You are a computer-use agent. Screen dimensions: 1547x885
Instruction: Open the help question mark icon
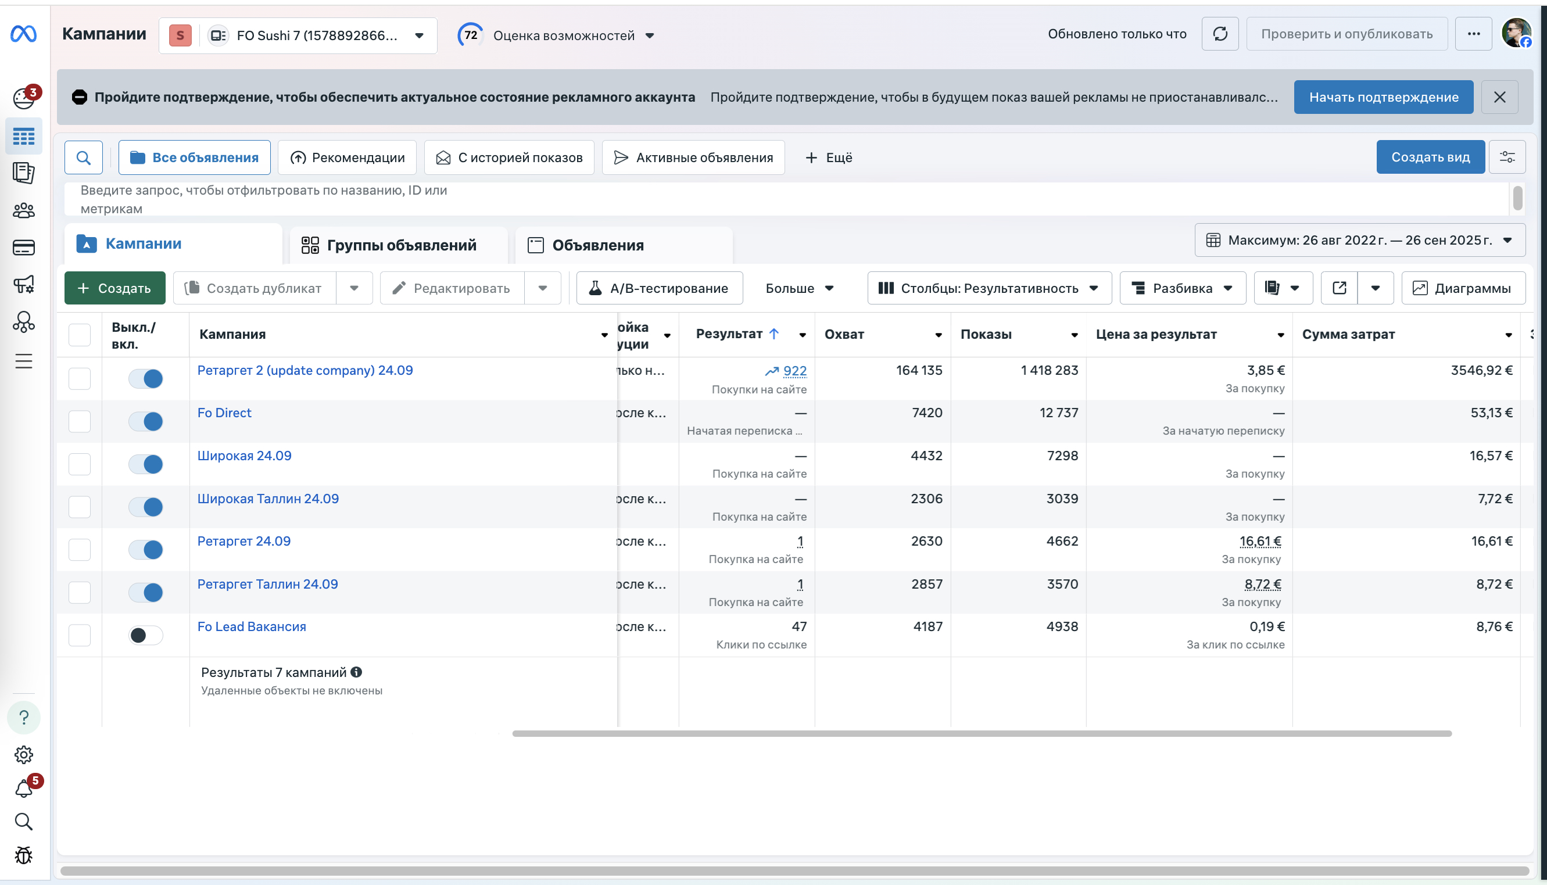(24, 718)
